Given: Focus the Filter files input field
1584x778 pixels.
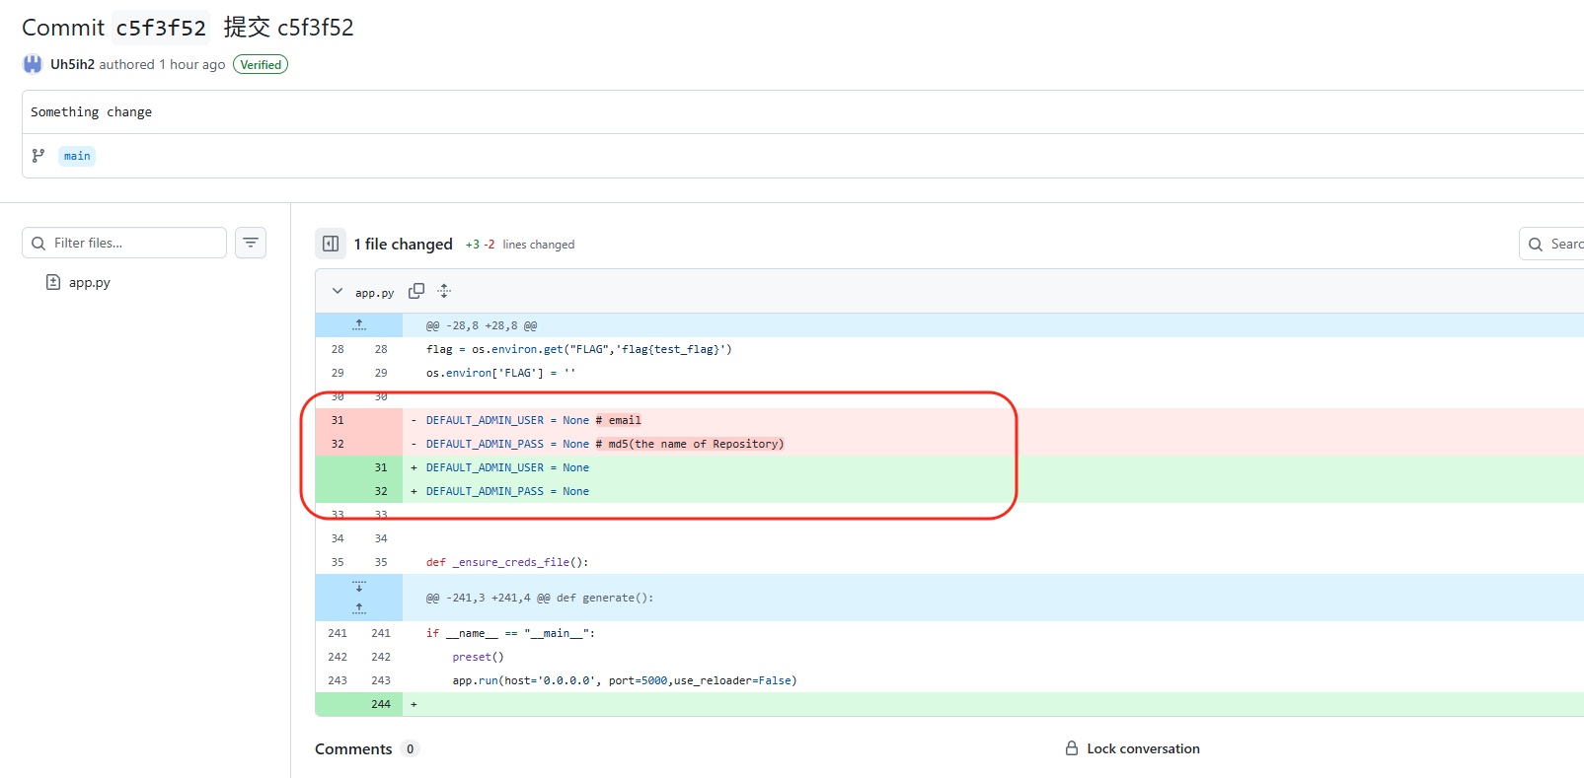Looking at the screenshot, I should [133, 243].
